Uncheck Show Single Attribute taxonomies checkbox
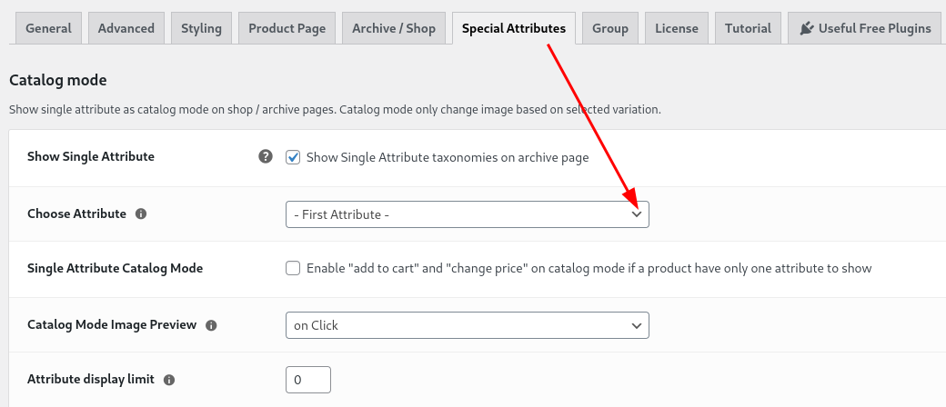 coord(293,157)
